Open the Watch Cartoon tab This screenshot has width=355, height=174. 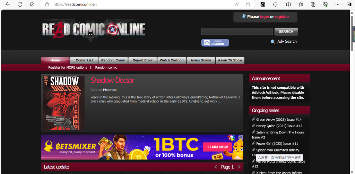[x=172, y=60]
